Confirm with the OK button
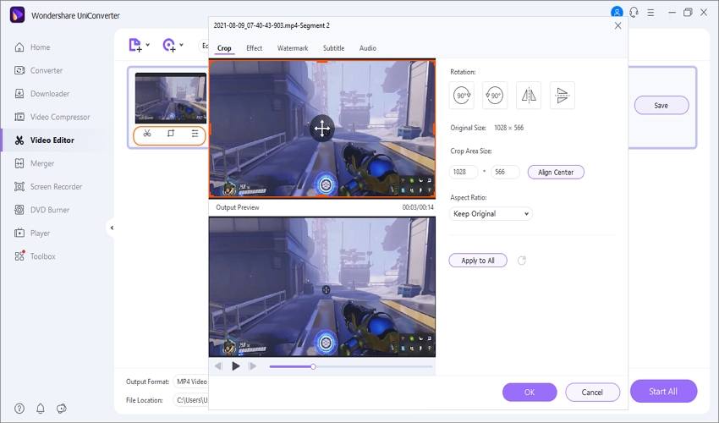This screenshot has width=719, height=423. [x=530, y=393]
